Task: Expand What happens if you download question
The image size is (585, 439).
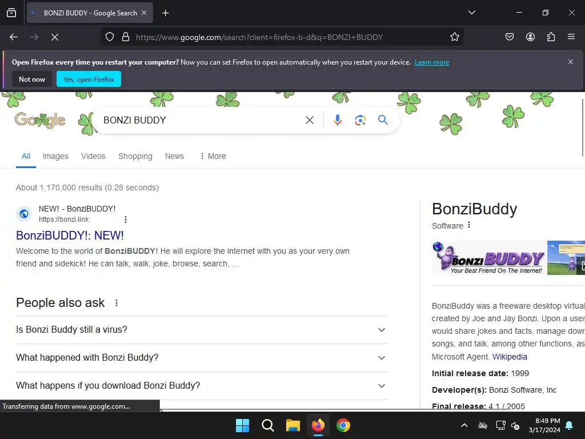Action: (202, 386)
